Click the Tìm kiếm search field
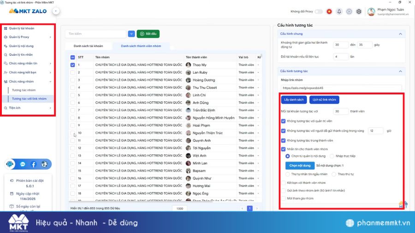415x233 pixels. (96, 34)
